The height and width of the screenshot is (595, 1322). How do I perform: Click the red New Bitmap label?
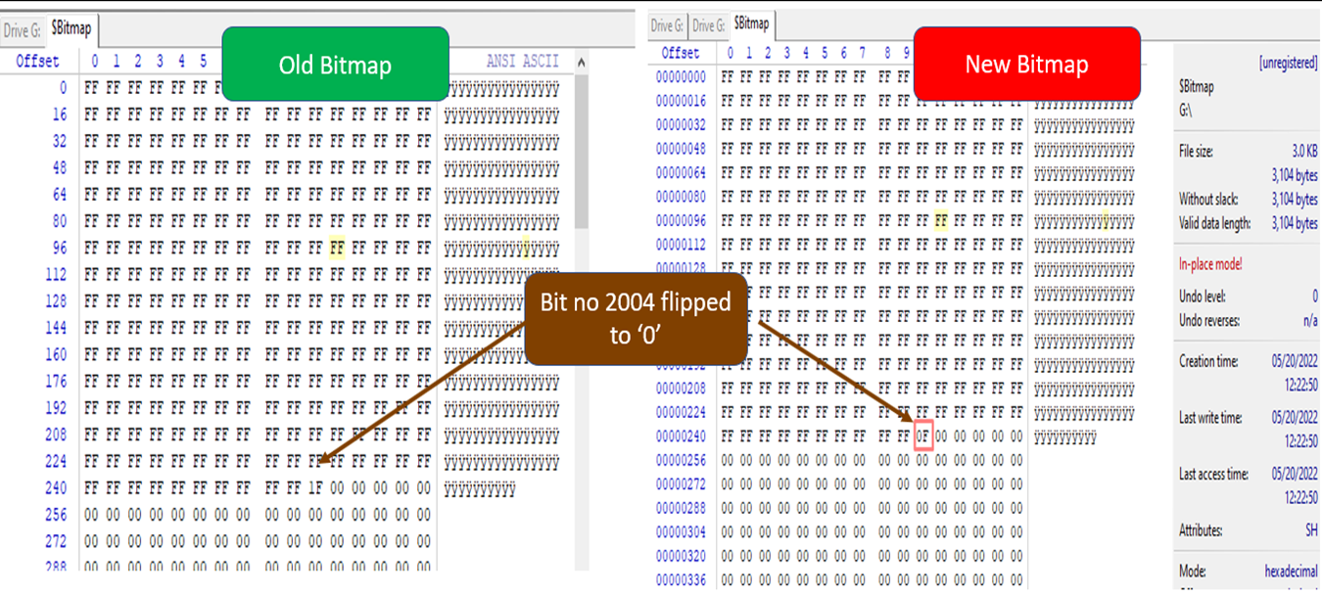pos(1026,64)
